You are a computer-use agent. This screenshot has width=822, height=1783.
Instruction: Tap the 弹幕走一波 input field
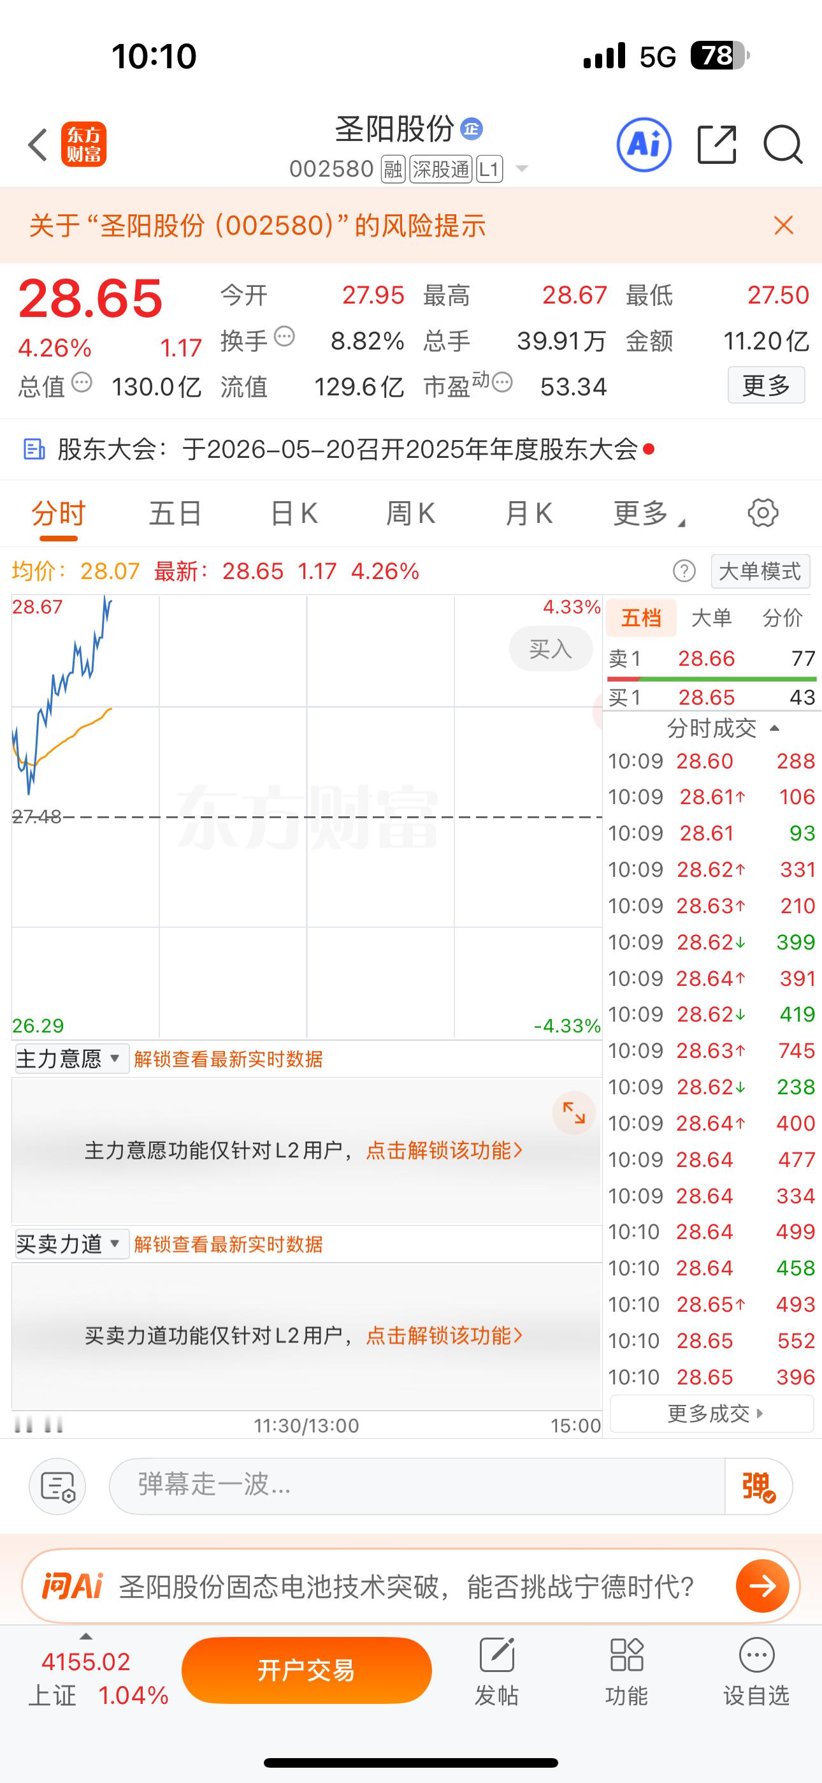click(x=417, y=1486)
